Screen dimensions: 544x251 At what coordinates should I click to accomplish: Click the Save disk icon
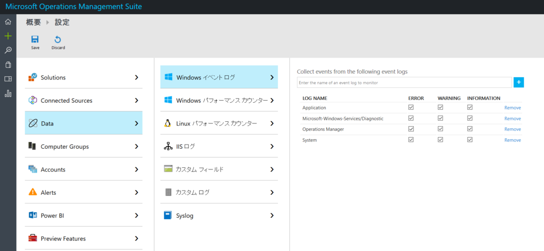click(x=35, y=39)
